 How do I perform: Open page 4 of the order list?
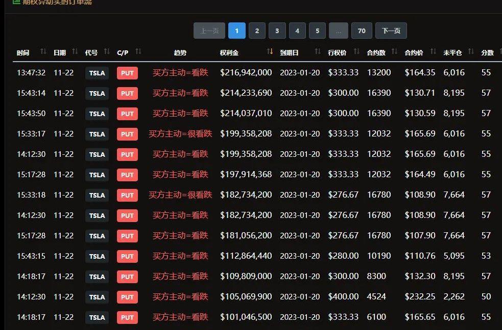click(297, 31)
